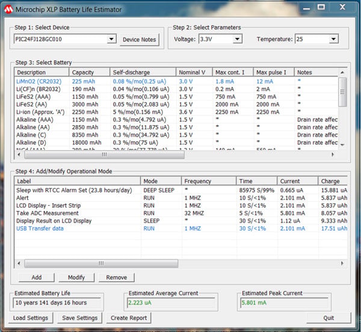Screen dimensions: 361x332
Task: Click the modes list horizontal scrollbar thumb
Action: click(x=101, y=263)
